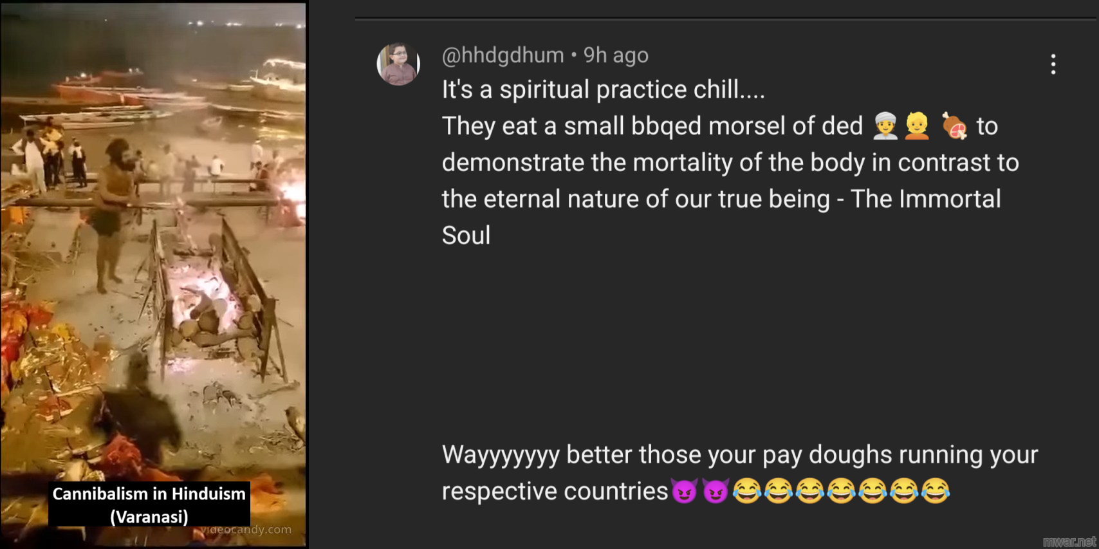Click the blond person emoji
The height and width of the screenshot is (549, 1099).
[917, 126]
